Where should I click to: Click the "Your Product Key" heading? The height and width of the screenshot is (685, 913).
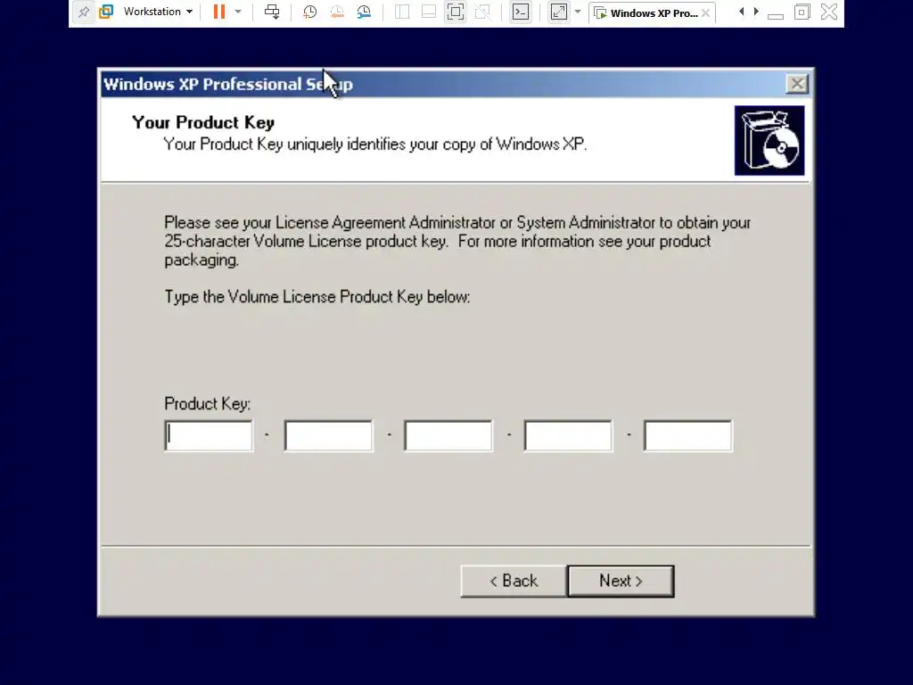point(203,123)
